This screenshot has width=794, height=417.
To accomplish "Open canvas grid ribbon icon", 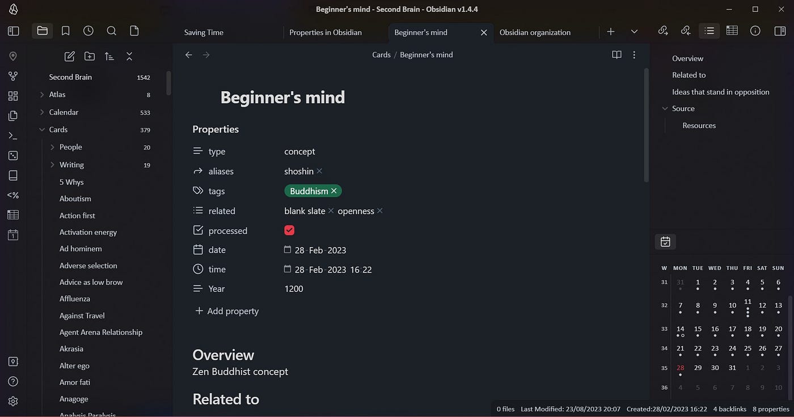I will pyautogui.click(x=13, y=96).
